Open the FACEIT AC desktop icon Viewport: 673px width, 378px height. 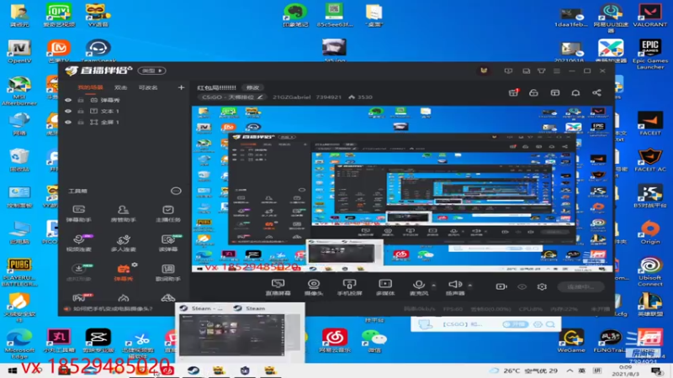click(x=649, y=160)
